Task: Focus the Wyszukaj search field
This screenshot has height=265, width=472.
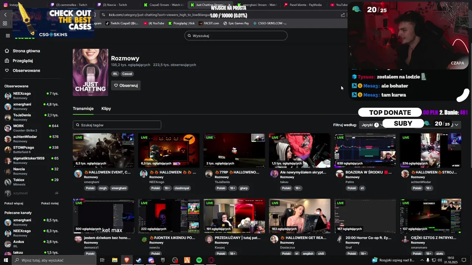Action: click(x=236, y=36)
